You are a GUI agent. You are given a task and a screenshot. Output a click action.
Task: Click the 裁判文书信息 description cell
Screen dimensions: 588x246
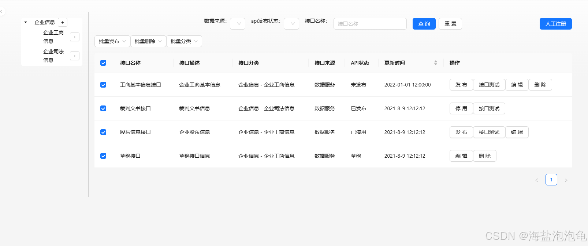point(194,108)
